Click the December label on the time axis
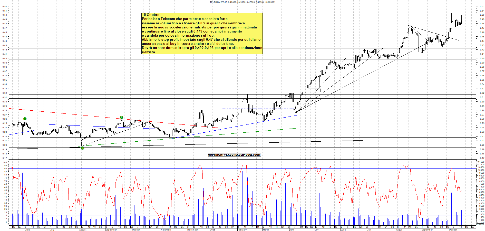 pyautogui.click(x=192, y=230)
